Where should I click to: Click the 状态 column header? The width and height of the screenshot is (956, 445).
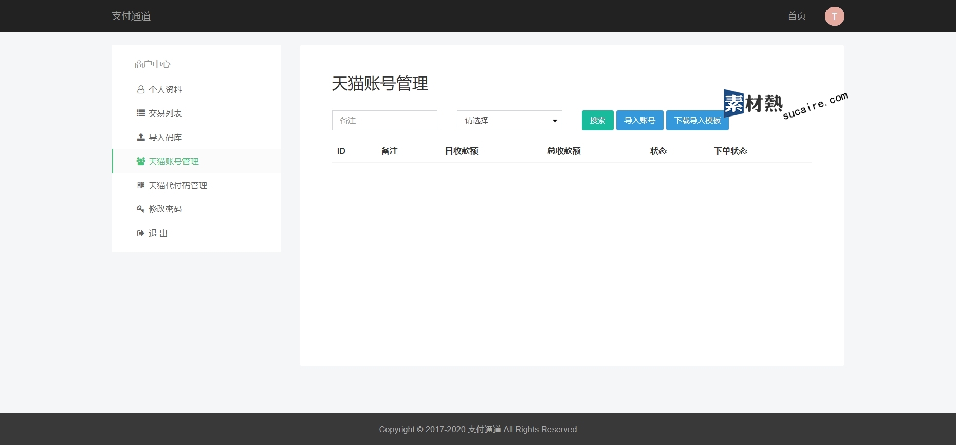pos(658,151)
